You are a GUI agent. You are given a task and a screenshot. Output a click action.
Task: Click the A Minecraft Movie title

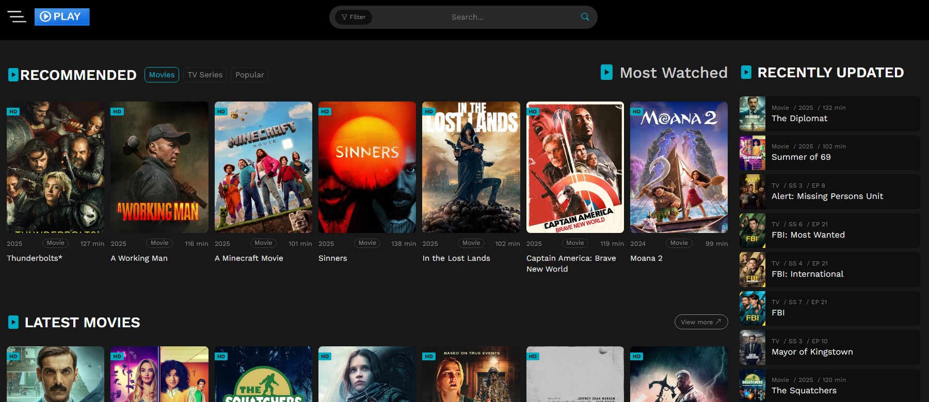(249, 258)
